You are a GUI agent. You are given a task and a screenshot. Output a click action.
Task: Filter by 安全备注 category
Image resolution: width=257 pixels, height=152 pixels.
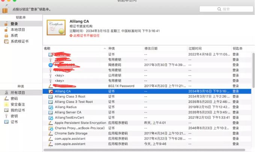pyautogui.click(x=21, y=104)
